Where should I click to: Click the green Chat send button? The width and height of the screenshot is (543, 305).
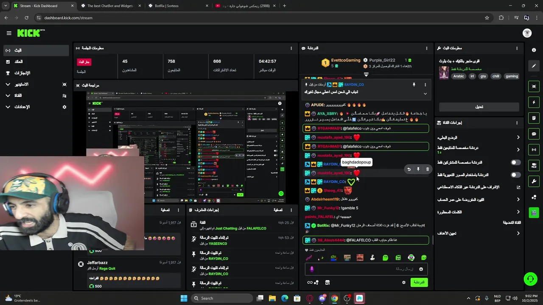pyautogui.click(x=419, y=283)
